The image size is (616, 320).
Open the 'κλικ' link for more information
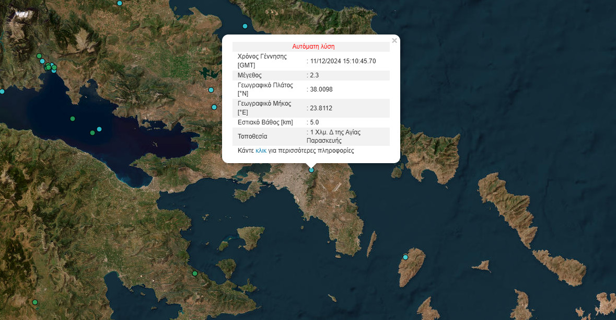[x=261, y=150]
